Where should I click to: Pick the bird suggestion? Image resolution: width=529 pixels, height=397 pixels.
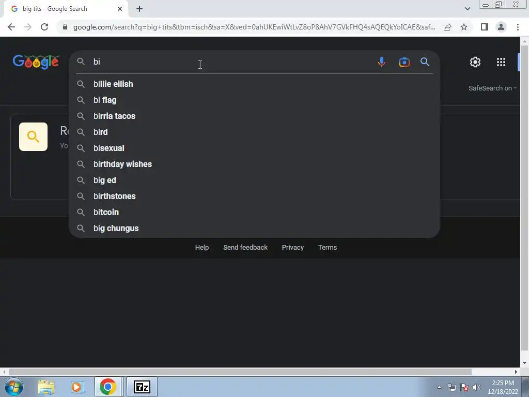(x=254, y=132)
